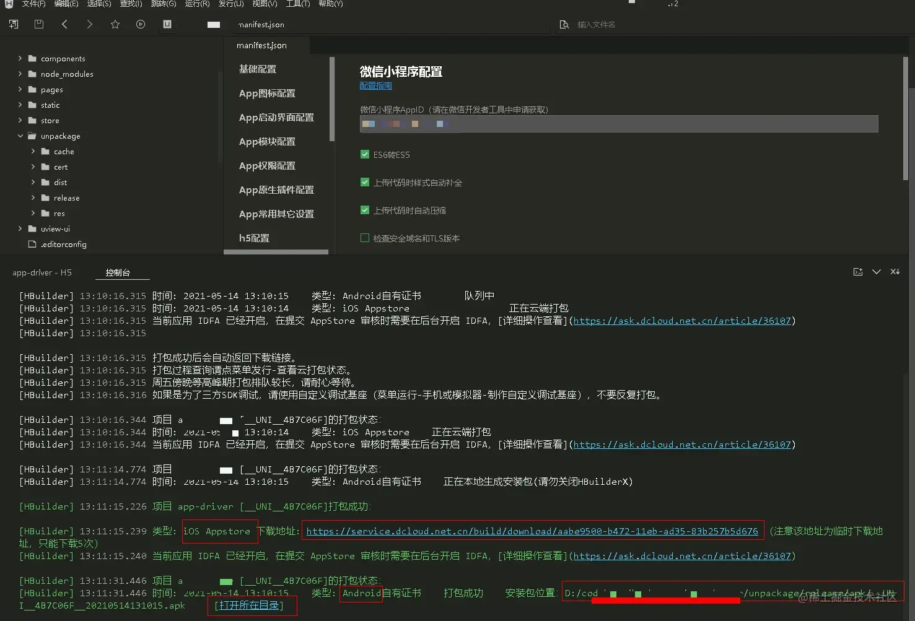The height and width of the screenshot is (621, 915).
Task: Close the console panel with the X icon
Action: (x=895, y=272)
